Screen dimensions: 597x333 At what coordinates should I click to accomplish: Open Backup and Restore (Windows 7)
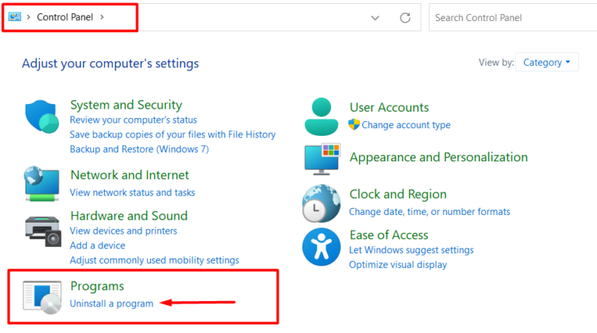tap(139, 149)
